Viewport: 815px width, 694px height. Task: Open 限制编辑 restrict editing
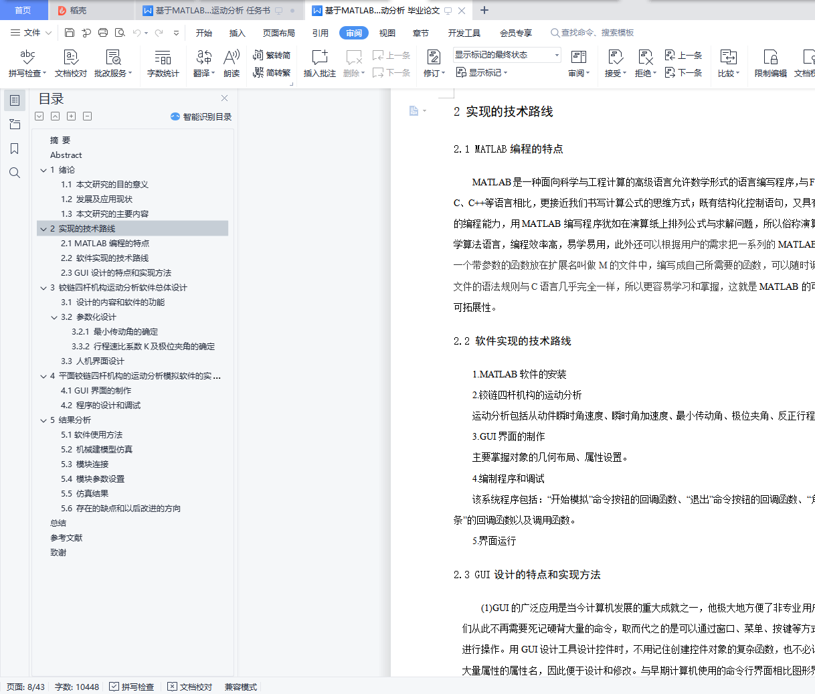(771, 64)
